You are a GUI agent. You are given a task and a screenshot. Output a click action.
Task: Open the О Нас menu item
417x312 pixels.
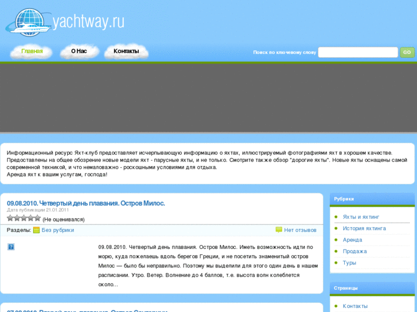[x=79, y=51]
